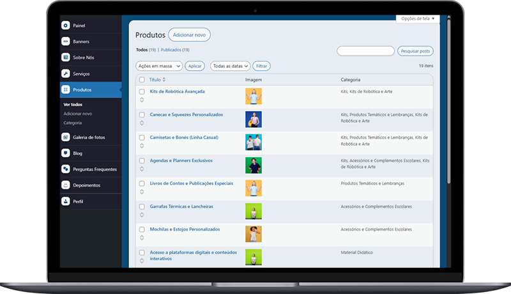Select the Serviços wrench icon
Screen dimensions: 511x294
click(66, 73)
